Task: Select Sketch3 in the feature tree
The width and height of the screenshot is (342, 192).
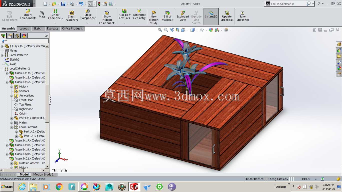Action: (x=15, y=59)
